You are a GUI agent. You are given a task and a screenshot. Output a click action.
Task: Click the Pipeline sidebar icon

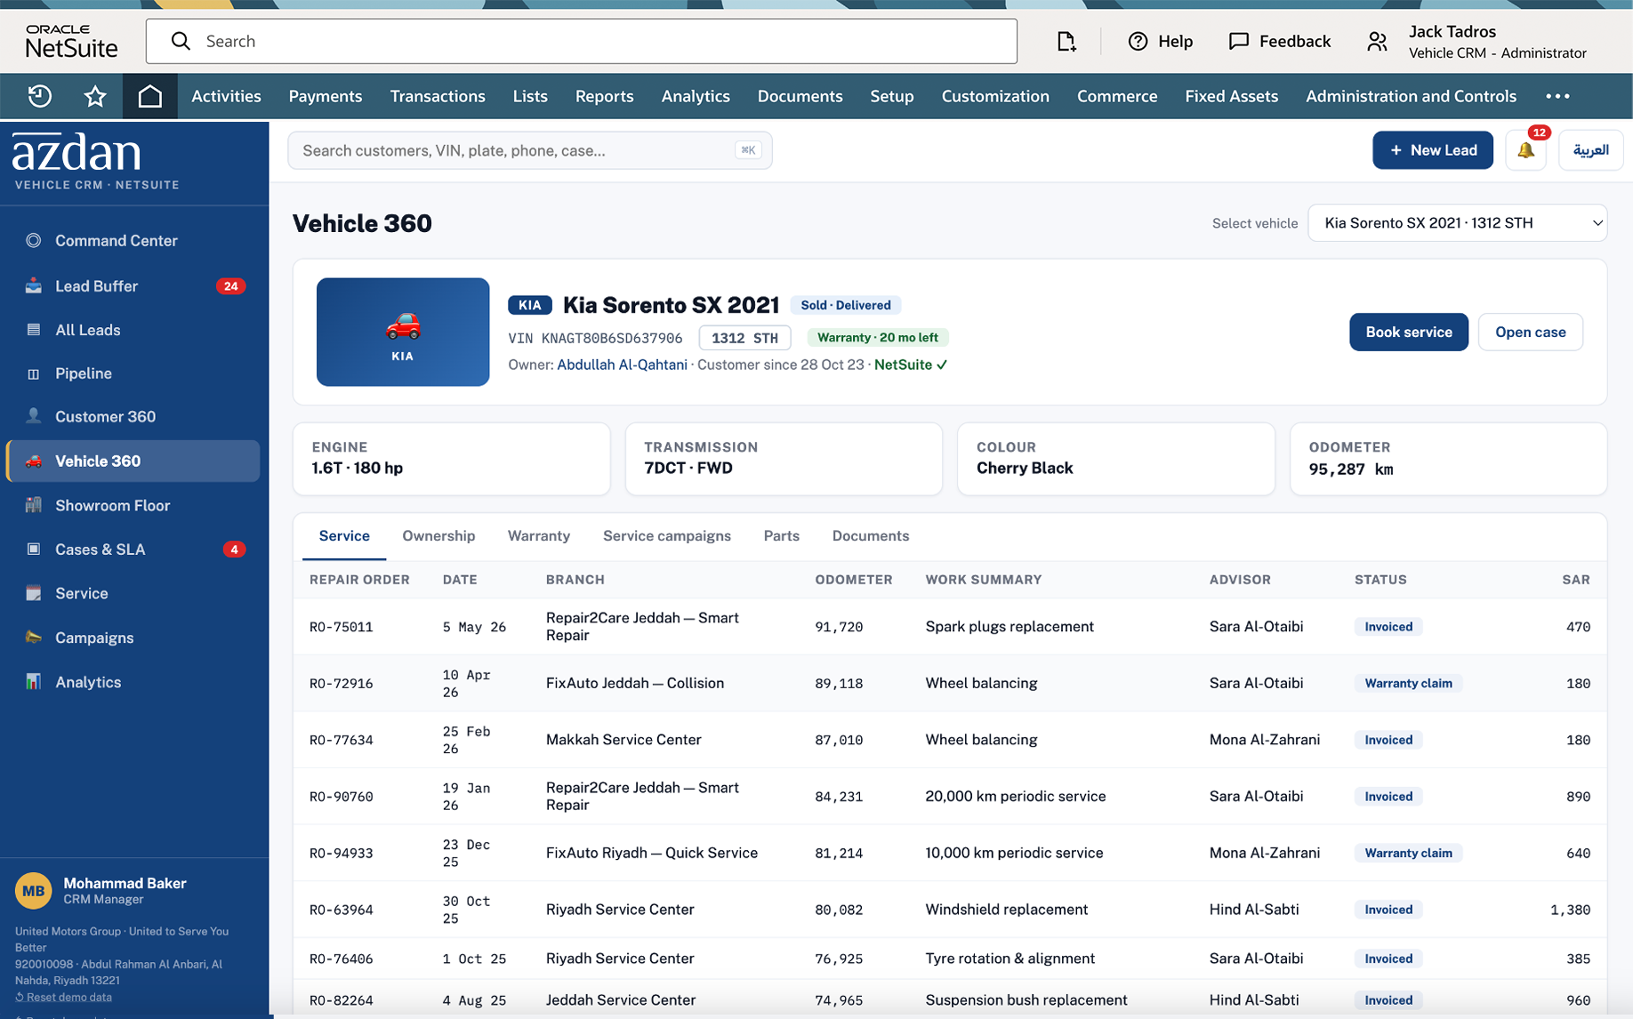(x=34, y=373)
